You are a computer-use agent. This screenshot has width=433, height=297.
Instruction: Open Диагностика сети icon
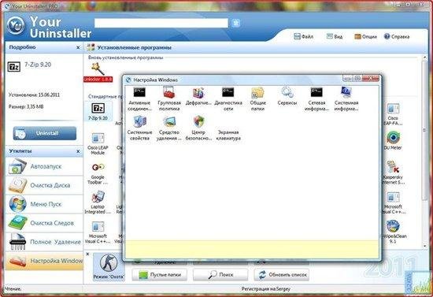click(x=228, y=99)
